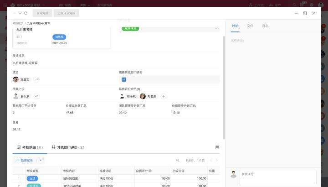The height and width of the screenshot is (187, 328).
Task: Go to next record with the down chevron
Action: tap(20, 13)
